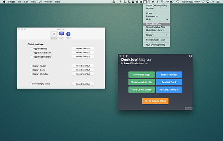The image size is (223, 141).
Task: Open Notification Center list icon
Action: [x=218, y=2]
